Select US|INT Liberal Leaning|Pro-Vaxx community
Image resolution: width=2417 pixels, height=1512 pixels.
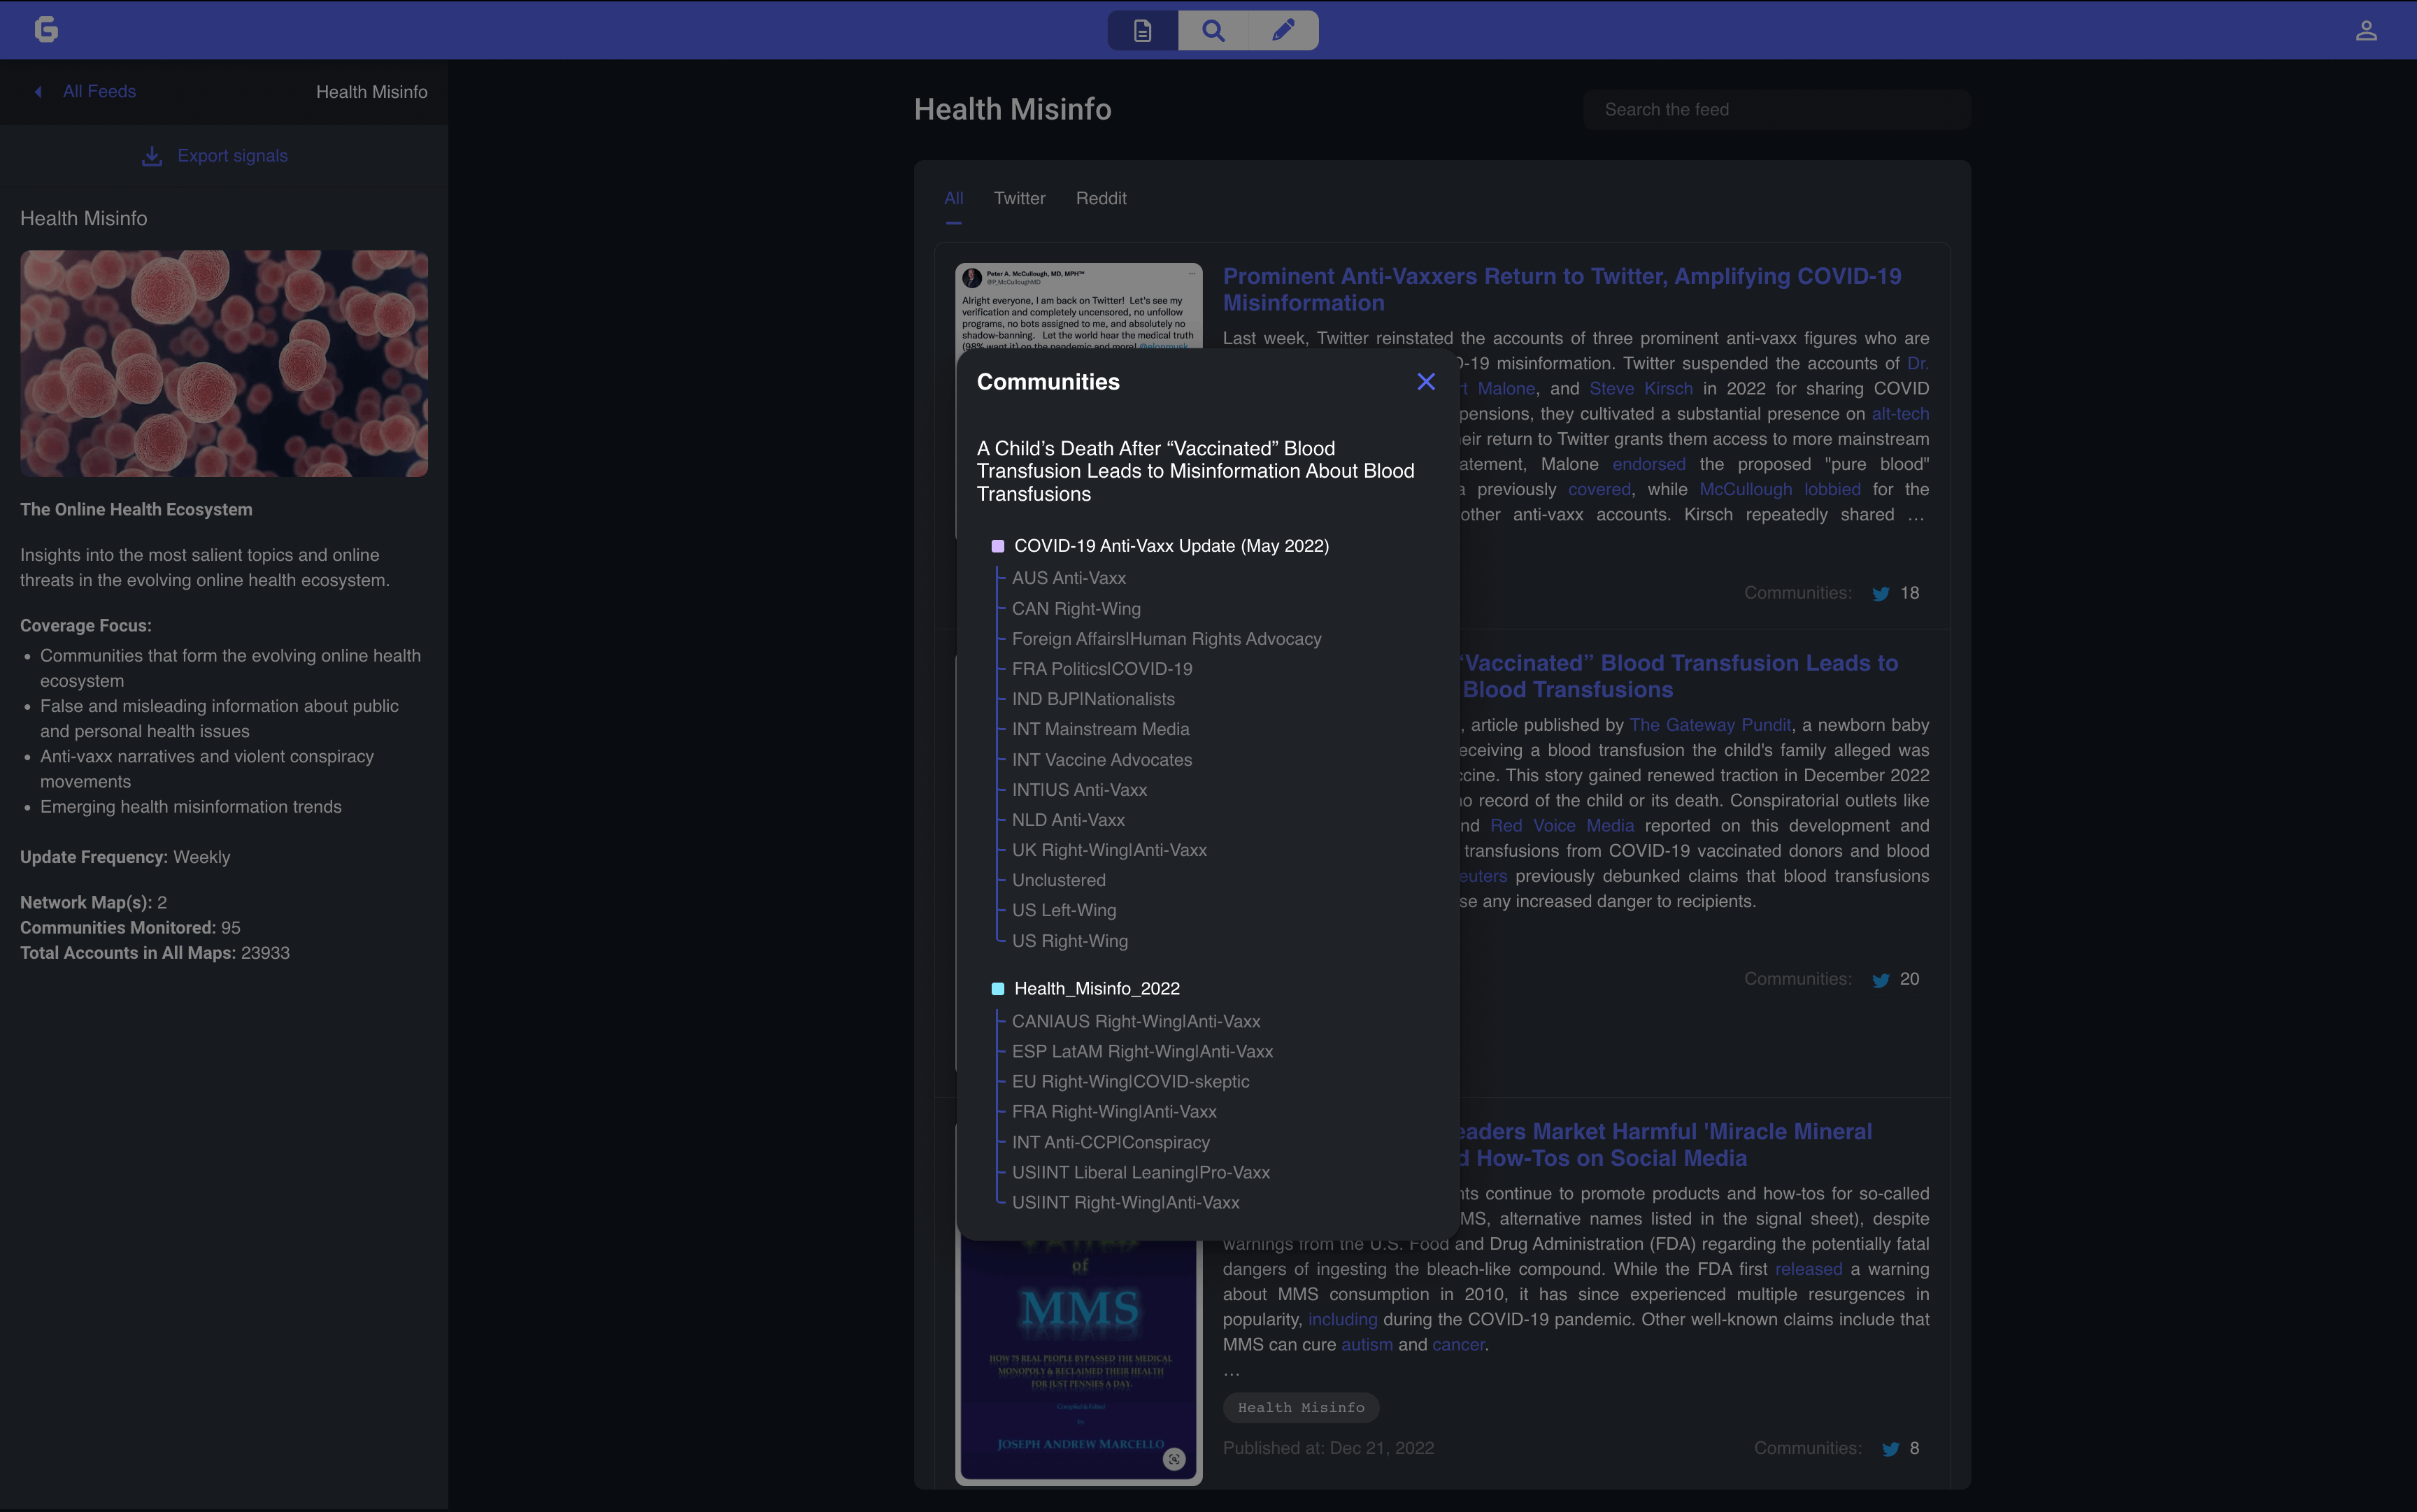click(1140, 1172)
